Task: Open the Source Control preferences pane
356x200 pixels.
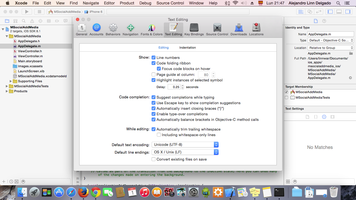Action: click(x=217, y=30)
